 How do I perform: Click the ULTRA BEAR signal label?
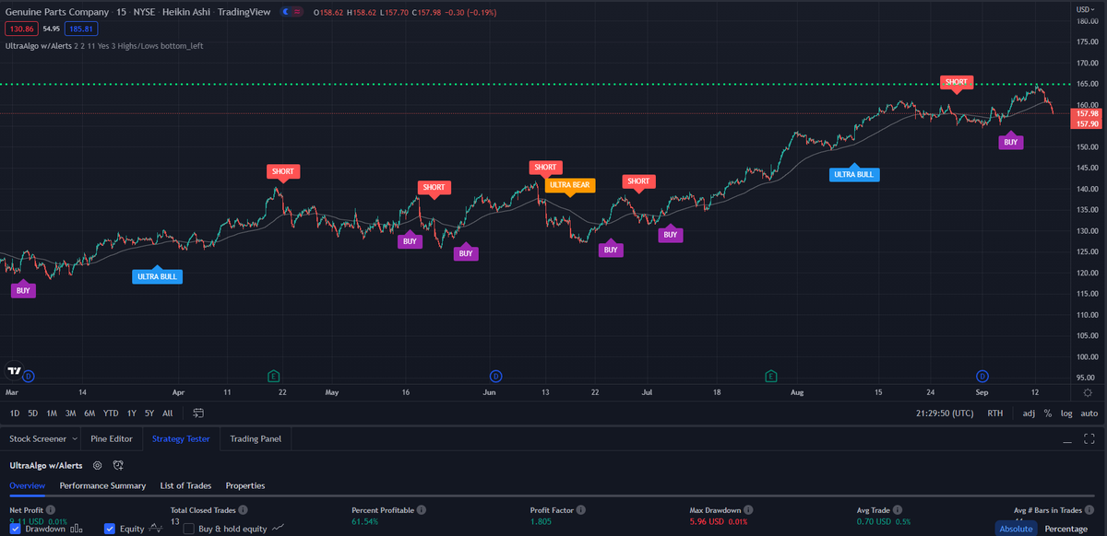(569, 185)
